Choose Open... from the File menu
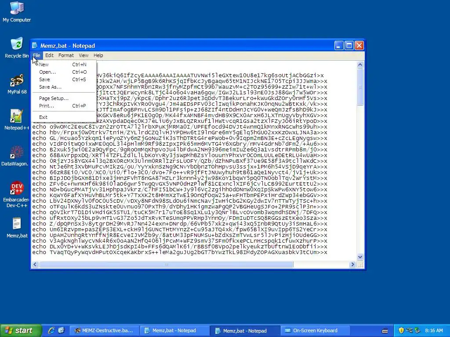Image resolution: width=450 pixels, height=337 pixels. (x=64, y=72)
